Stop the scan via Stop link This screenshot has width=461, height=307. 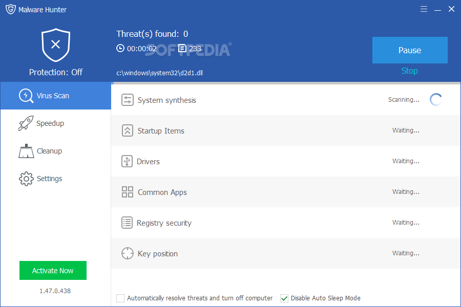coord(410,71)
